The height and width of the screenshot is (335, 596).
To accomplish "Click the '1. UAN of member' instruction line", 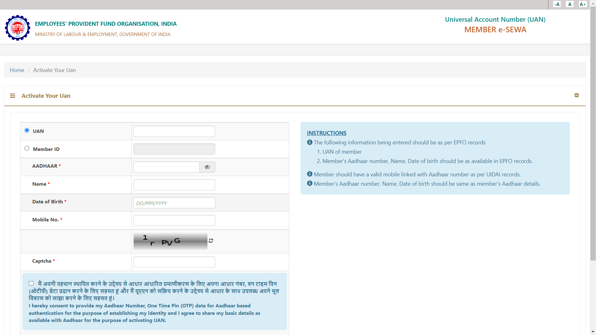I will (339, 152).
